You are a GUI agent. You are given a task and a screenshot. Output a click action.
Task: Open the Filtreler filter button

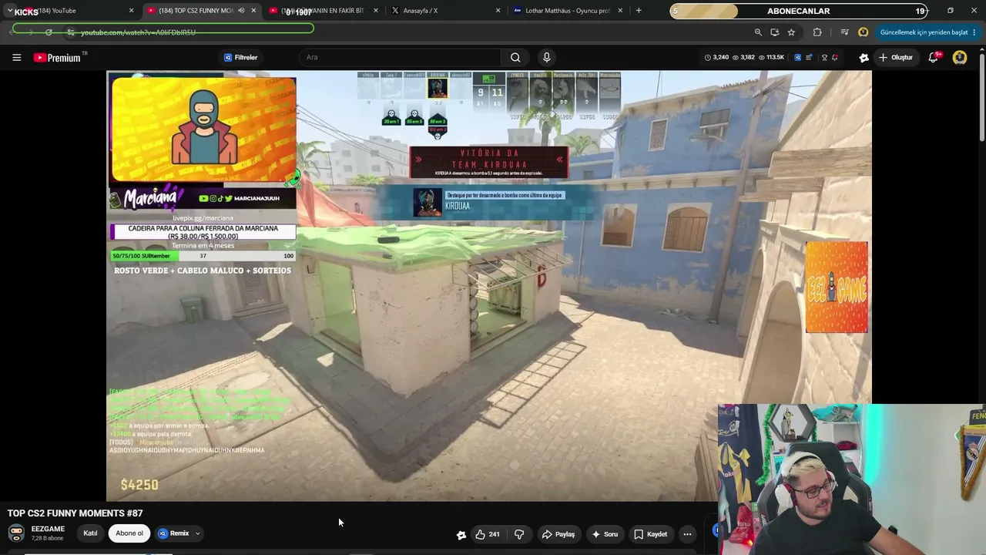point(240,57)
